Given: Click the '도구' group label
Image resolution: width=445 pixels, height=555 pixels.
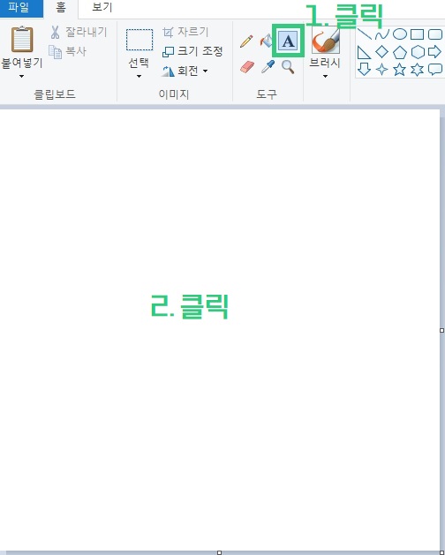Looking at the screenshot, I should tap(267, 94).
